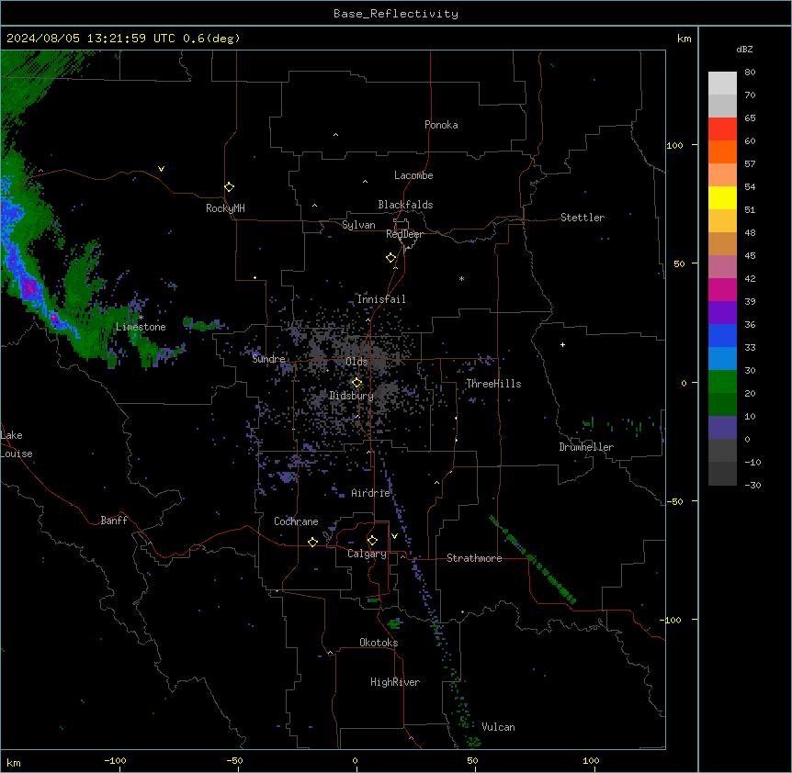Click the yellow diamond marker below Cochrane
The width and height of the screenshot is (792, 773).
[x=312, y=542]
